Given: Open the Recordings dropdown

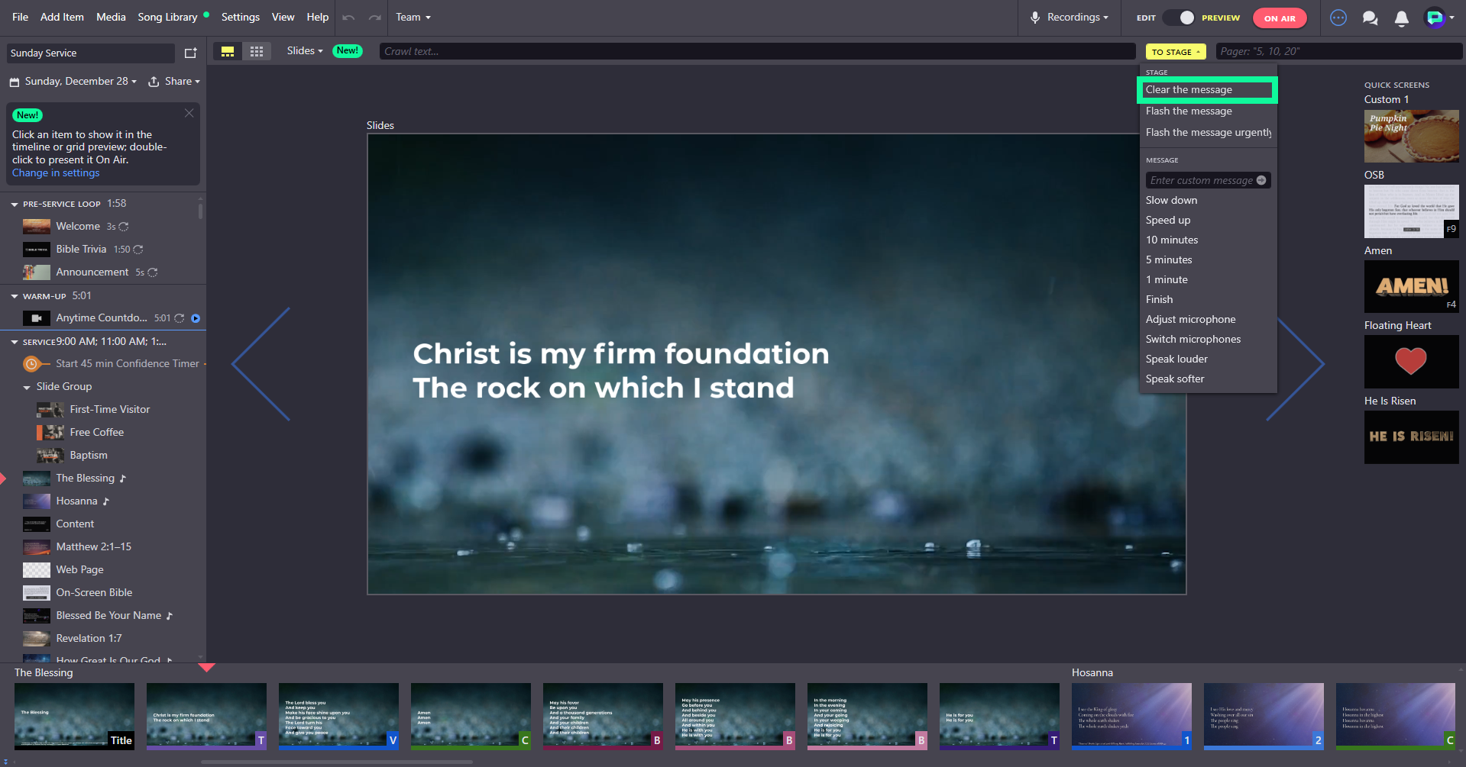Looking at the screenshot, I should [1070, 18].
